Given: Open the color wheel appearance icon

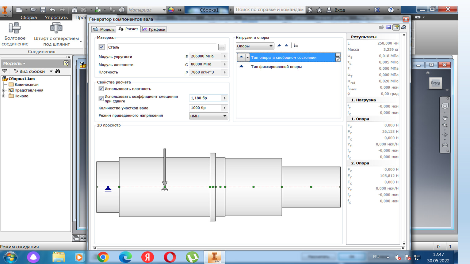Looking at the screenshot, I should pyautogui.click(x=171, y=10).
